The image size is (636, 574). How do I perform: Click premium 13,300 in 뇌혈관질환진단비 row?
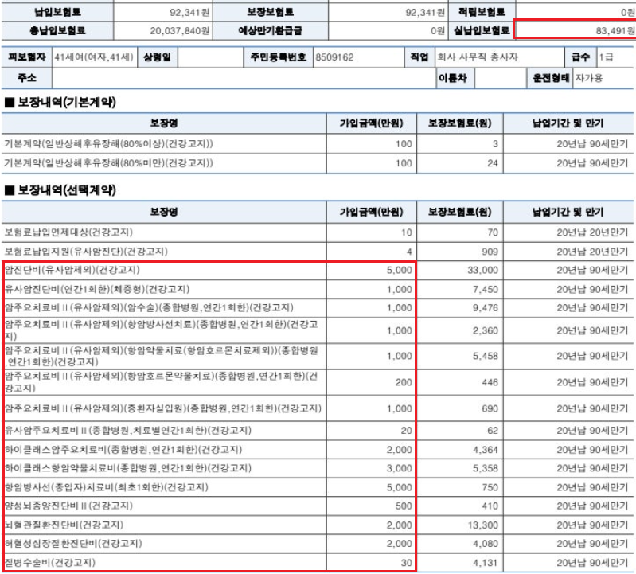click(482, 525)
